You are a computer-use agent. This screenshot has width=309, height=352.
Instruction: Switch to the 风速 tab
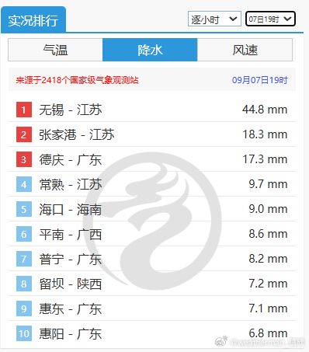(245, 50)
